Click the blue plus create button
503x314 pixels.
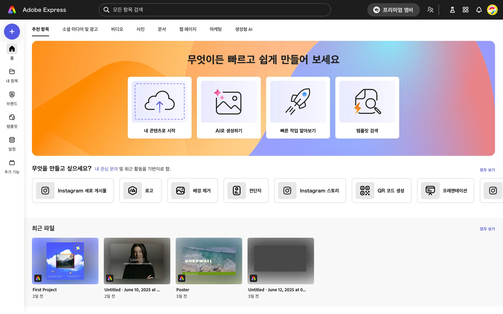pyautogui.click(x=12, y=32)
